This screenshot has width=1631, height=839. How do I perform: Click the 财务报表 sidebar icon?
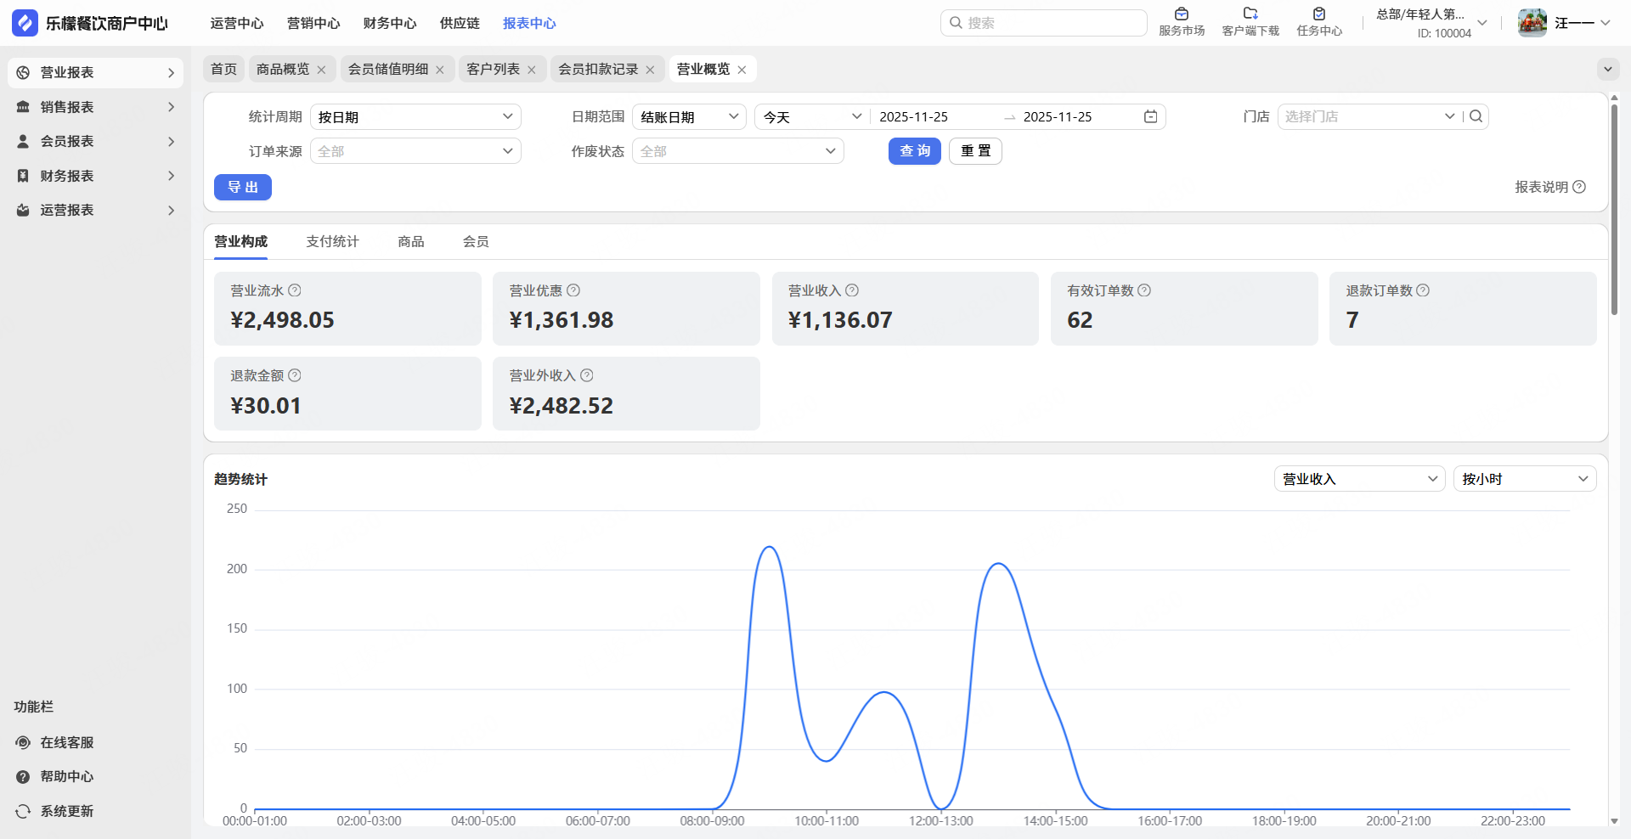tap(23, 176)
